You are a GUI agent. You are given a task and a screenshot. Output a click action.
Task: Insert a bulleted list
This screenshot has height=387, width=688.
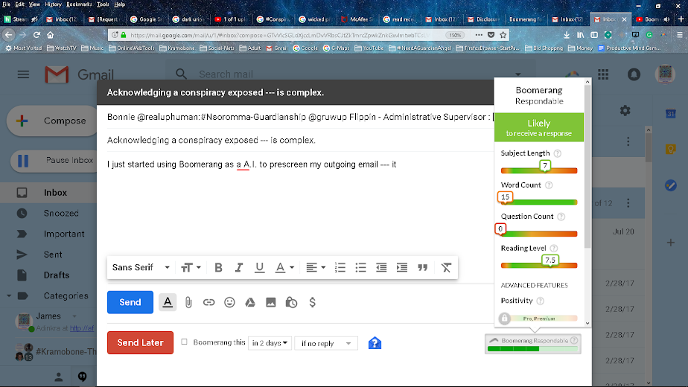coord(360,267)
